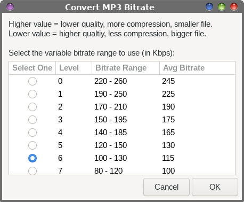244x202 pixels.
Task: Click the 115 average bitrate cell
Action: [168, 158]
